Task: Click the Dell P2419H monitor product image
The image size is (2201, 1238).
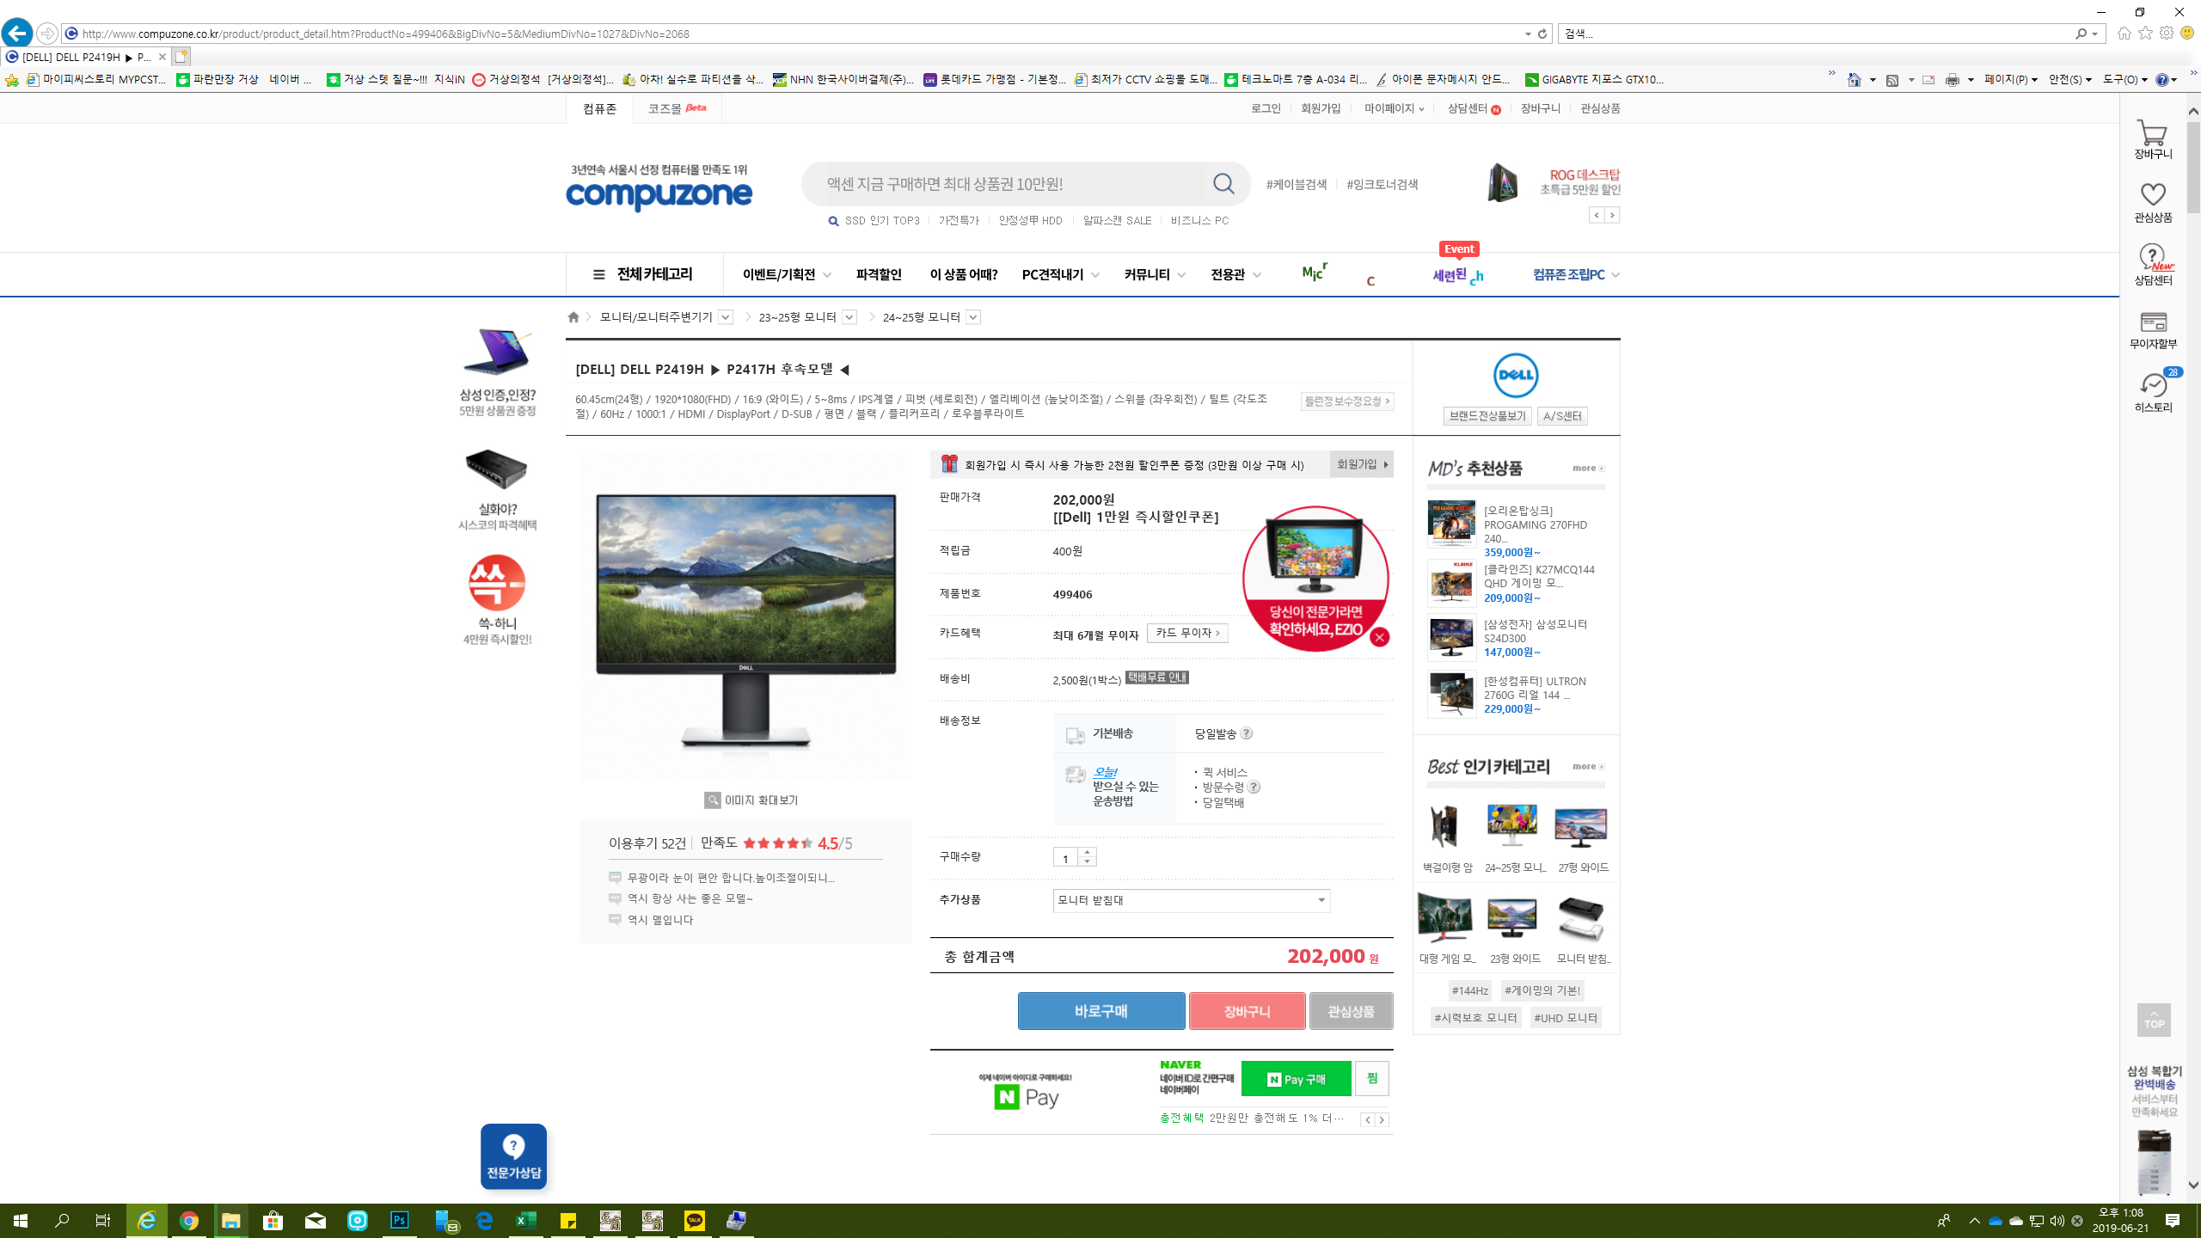Action: click(x=745, y=616)
